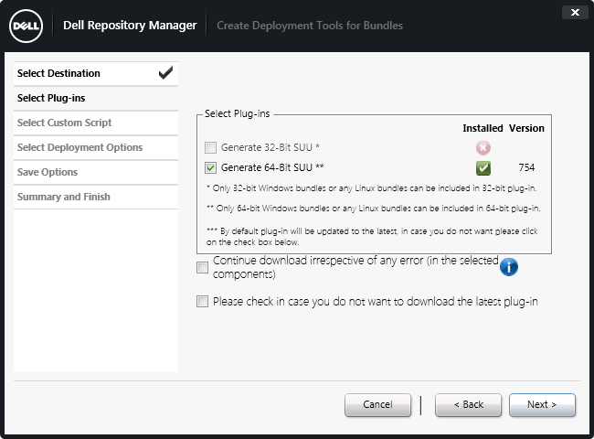Click the version number 754
The image size is (594, 439).
(x=525, y=167)
